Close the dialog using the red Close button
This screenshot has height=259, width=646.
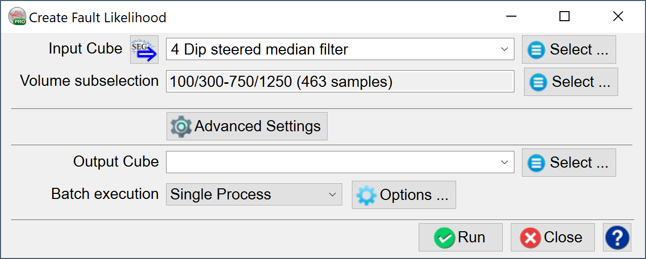[552, 237]
